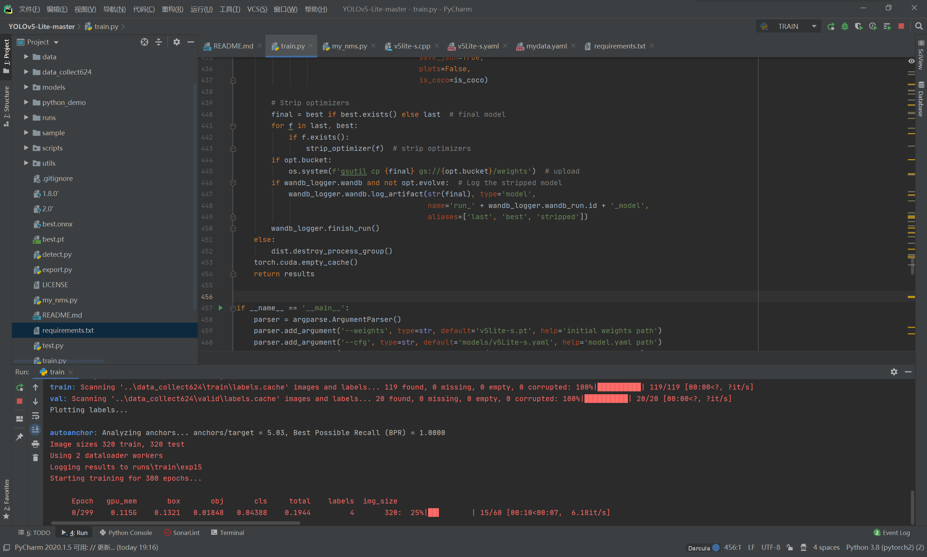This screenshot has height=557, width=927.
Task: Open Project panel settings gear
Action: coord(176,42)
